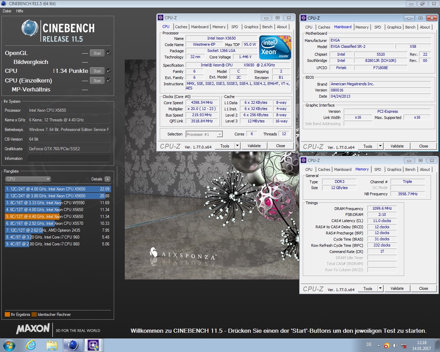Click Validate in CPU tab window

pos(254,146)
